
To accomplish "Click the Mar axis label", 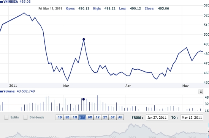I will click(x=66, y=86).
